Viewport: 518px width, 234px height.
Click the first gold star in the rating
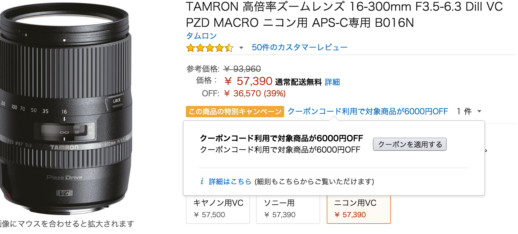point(190,47)
